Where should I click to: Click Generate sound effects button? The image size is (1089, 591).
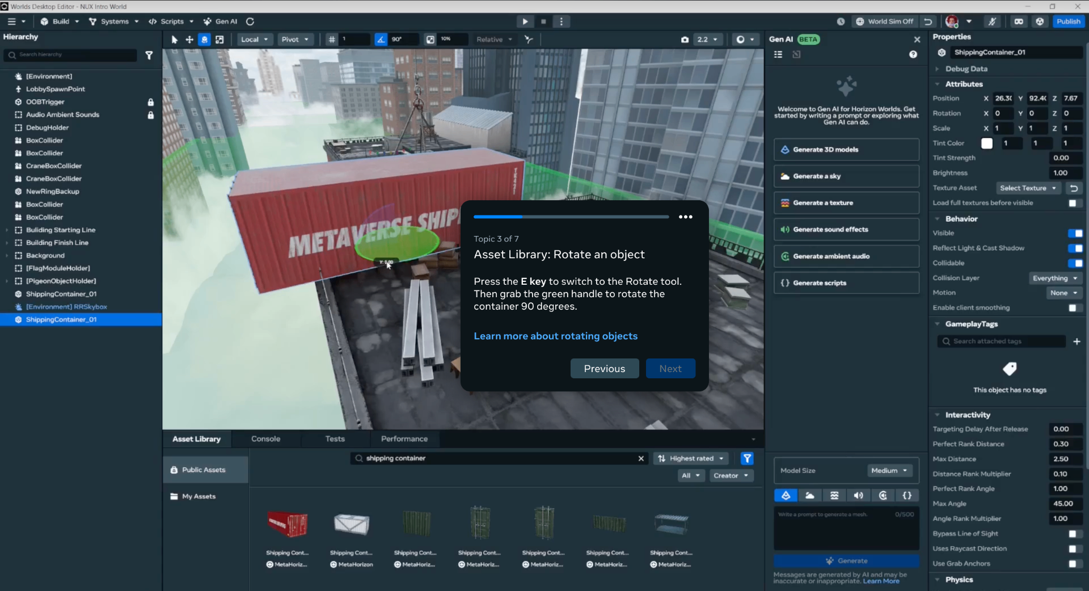846,230
